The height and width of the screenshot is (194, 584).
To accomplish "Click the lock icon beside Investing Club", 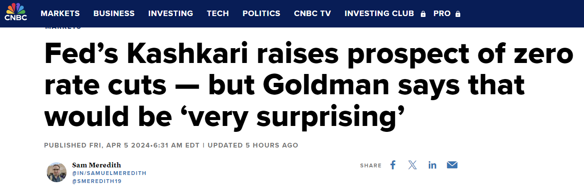I will (423, 14).
